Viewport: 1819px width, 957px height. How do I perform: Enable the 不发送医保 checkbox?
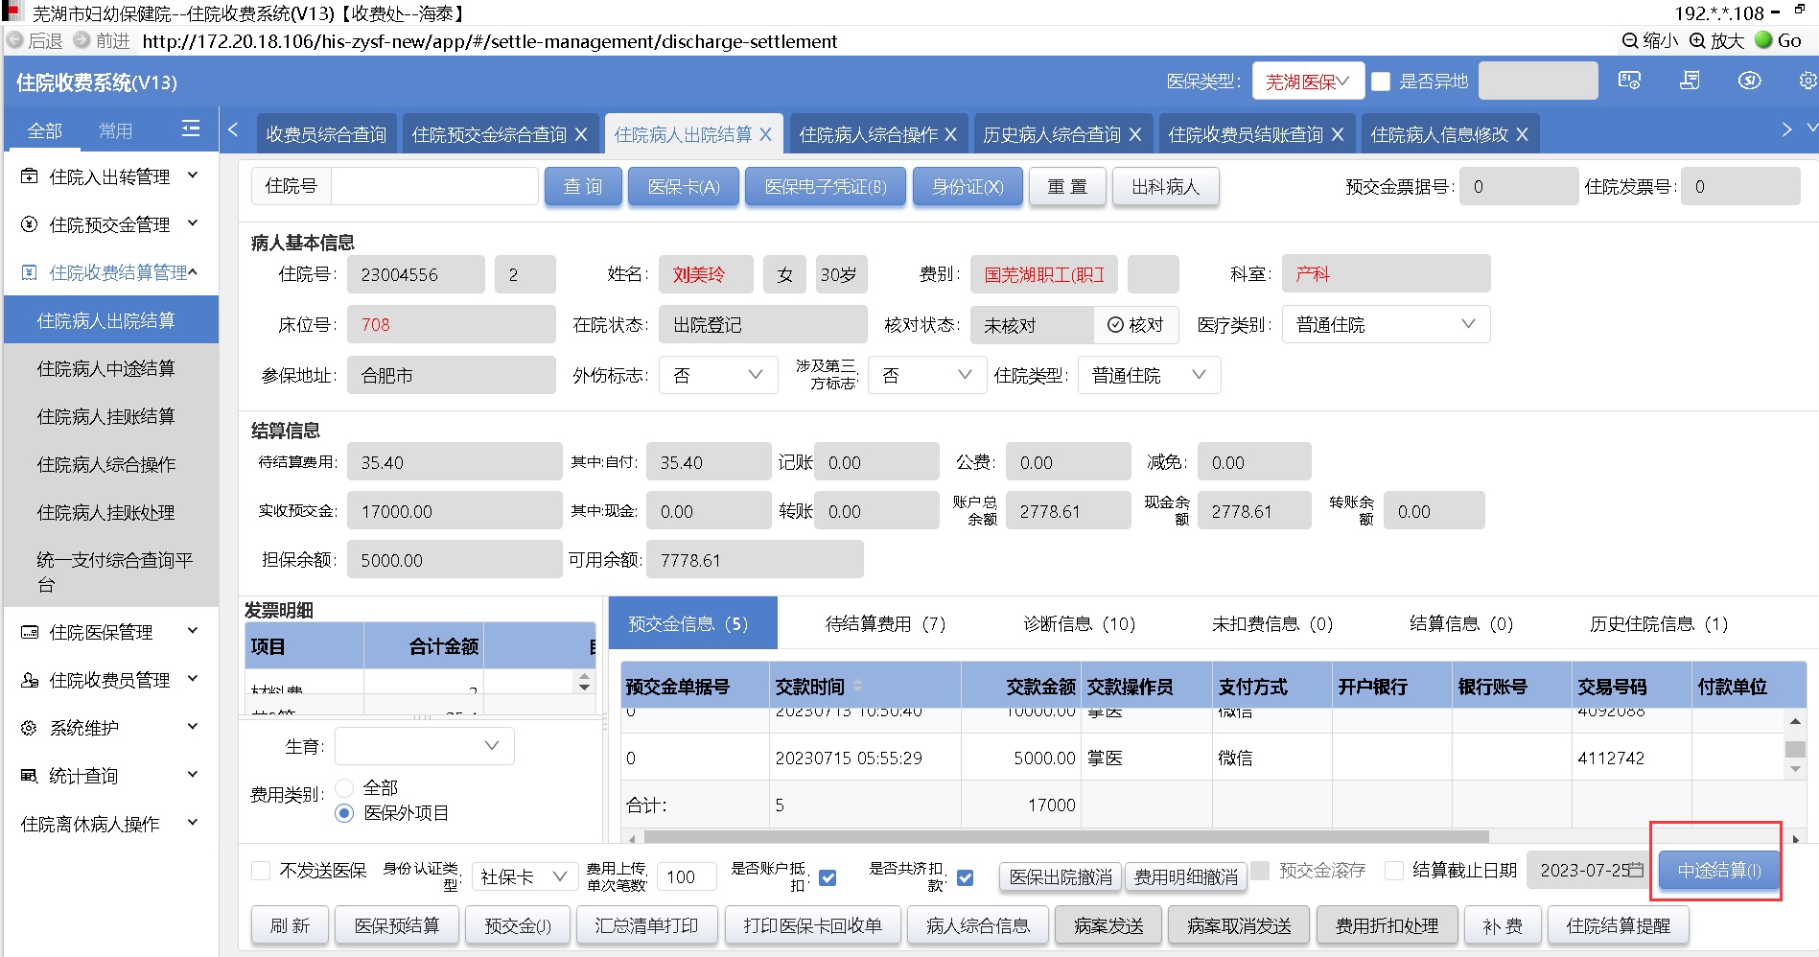tap(260, 871)
